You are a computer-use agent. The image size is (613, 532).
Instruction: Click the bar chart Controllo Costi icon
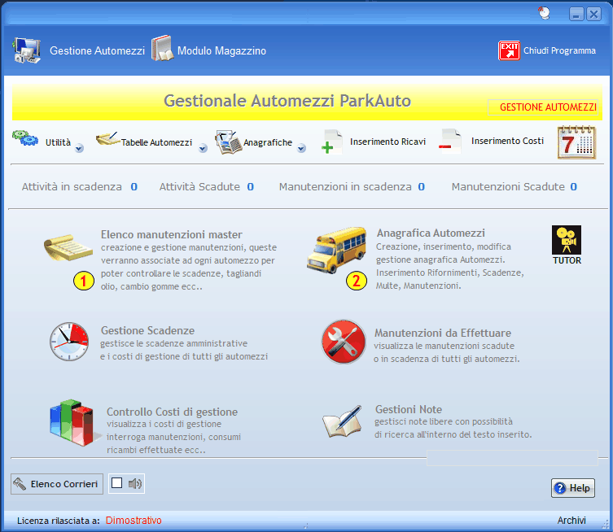point(72,423)
